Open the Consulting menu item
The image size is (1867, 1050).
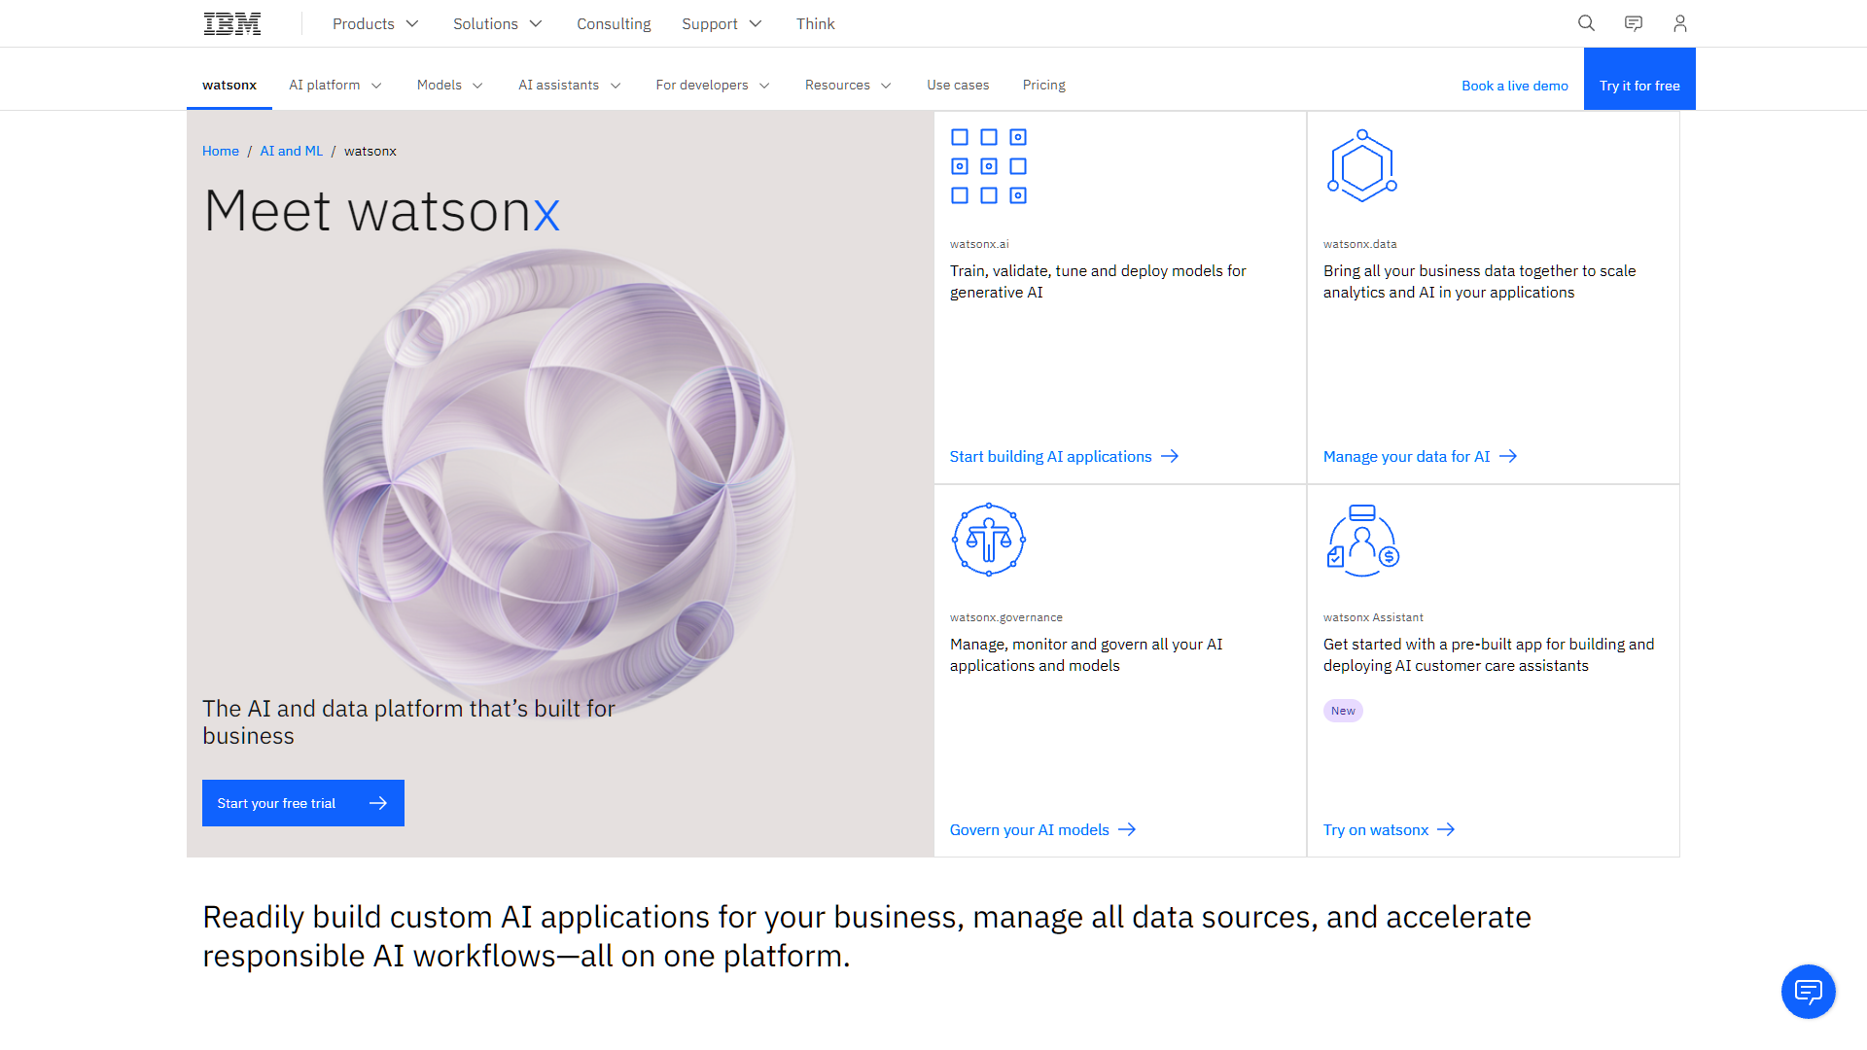[x=614, y=23]
